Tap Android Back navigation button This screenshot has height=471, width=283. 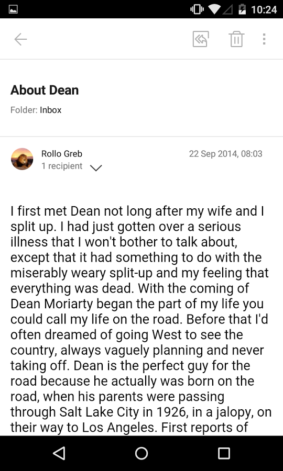click(x=59, y=453)
